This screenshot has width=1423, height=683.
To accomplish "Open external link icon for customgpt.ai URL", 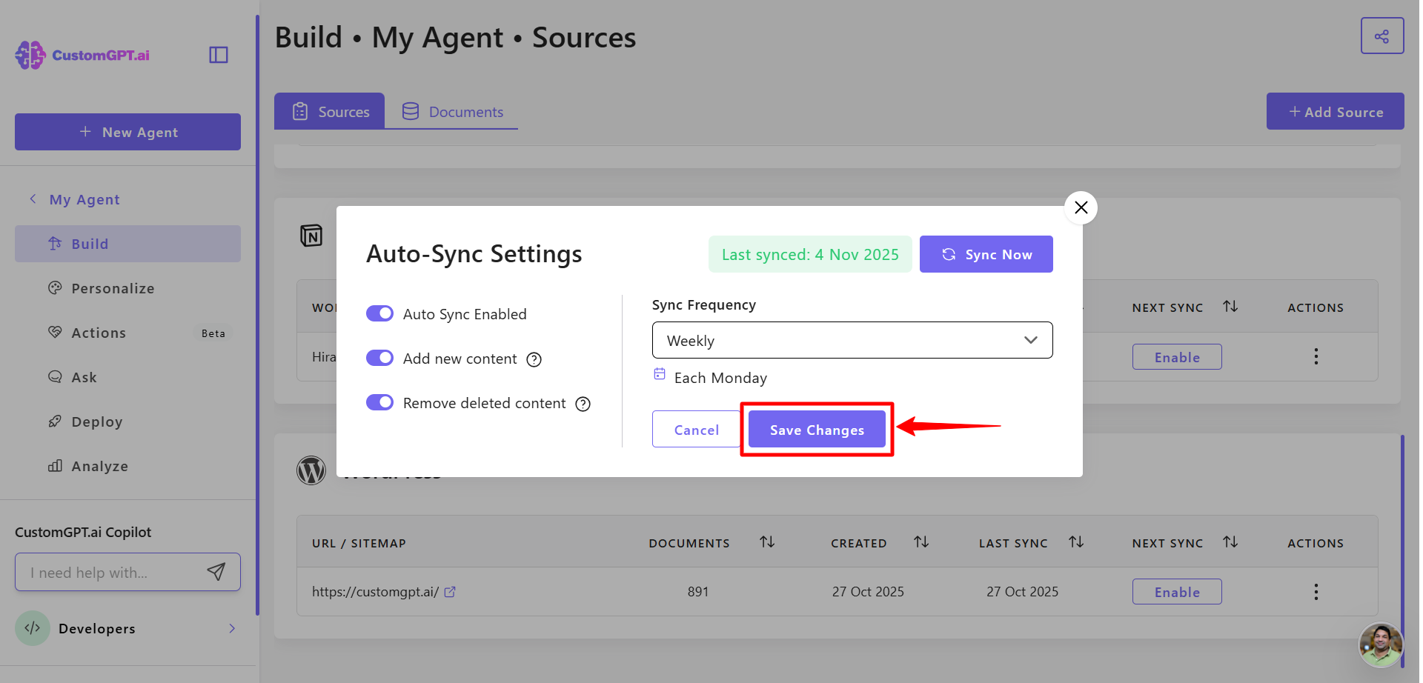I will pyautogui.click(x=450, y=592).
